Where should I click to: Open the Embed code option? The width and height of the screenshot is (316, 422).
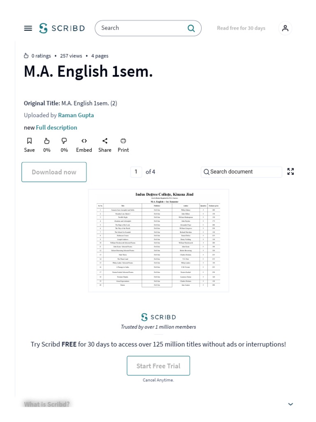84,141
